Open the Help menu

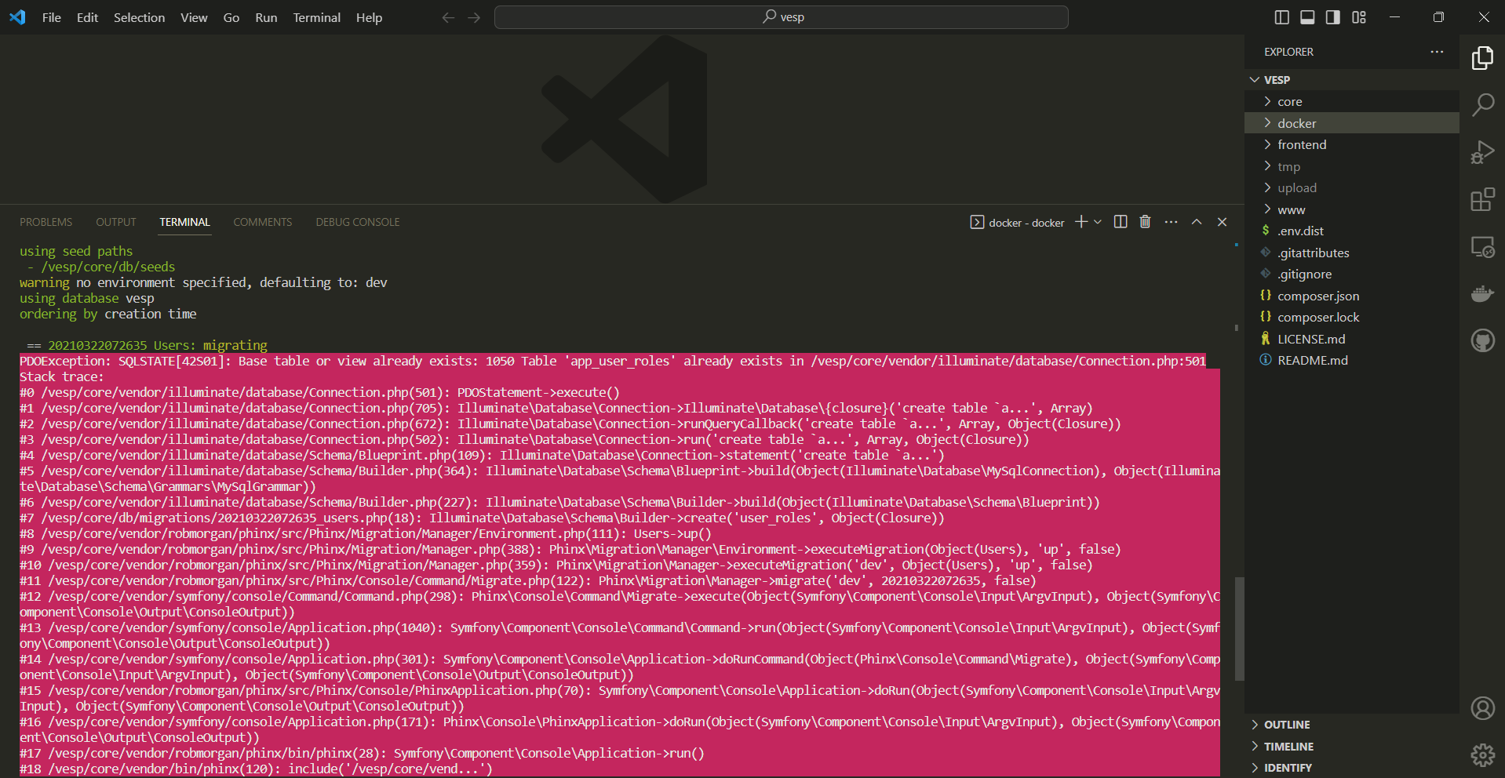click(x=369, y=17)
